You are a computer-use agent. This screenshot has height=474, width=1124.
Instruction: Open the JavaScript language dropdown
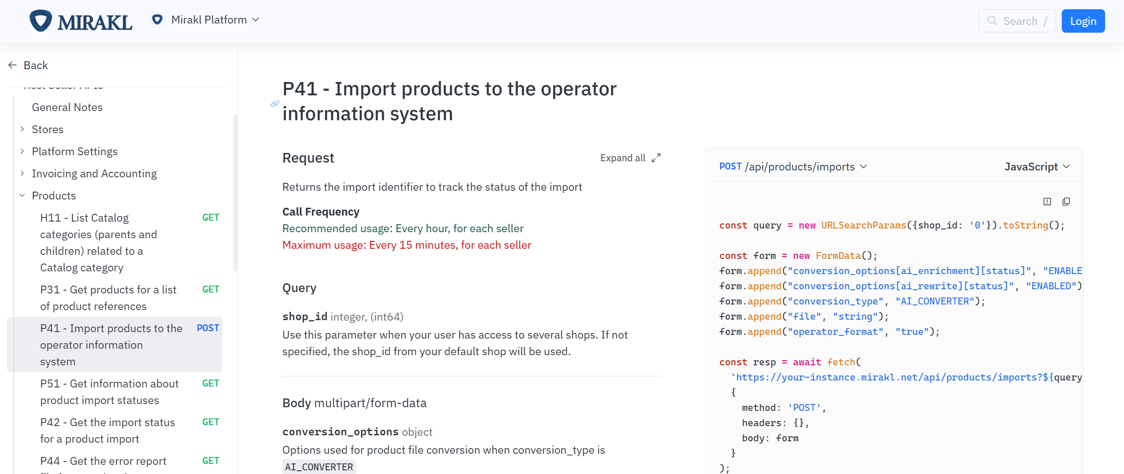[x=1037, y=166]
